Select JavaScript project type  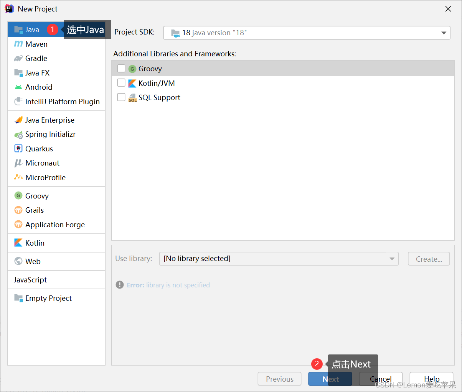(x=56, y=280)
